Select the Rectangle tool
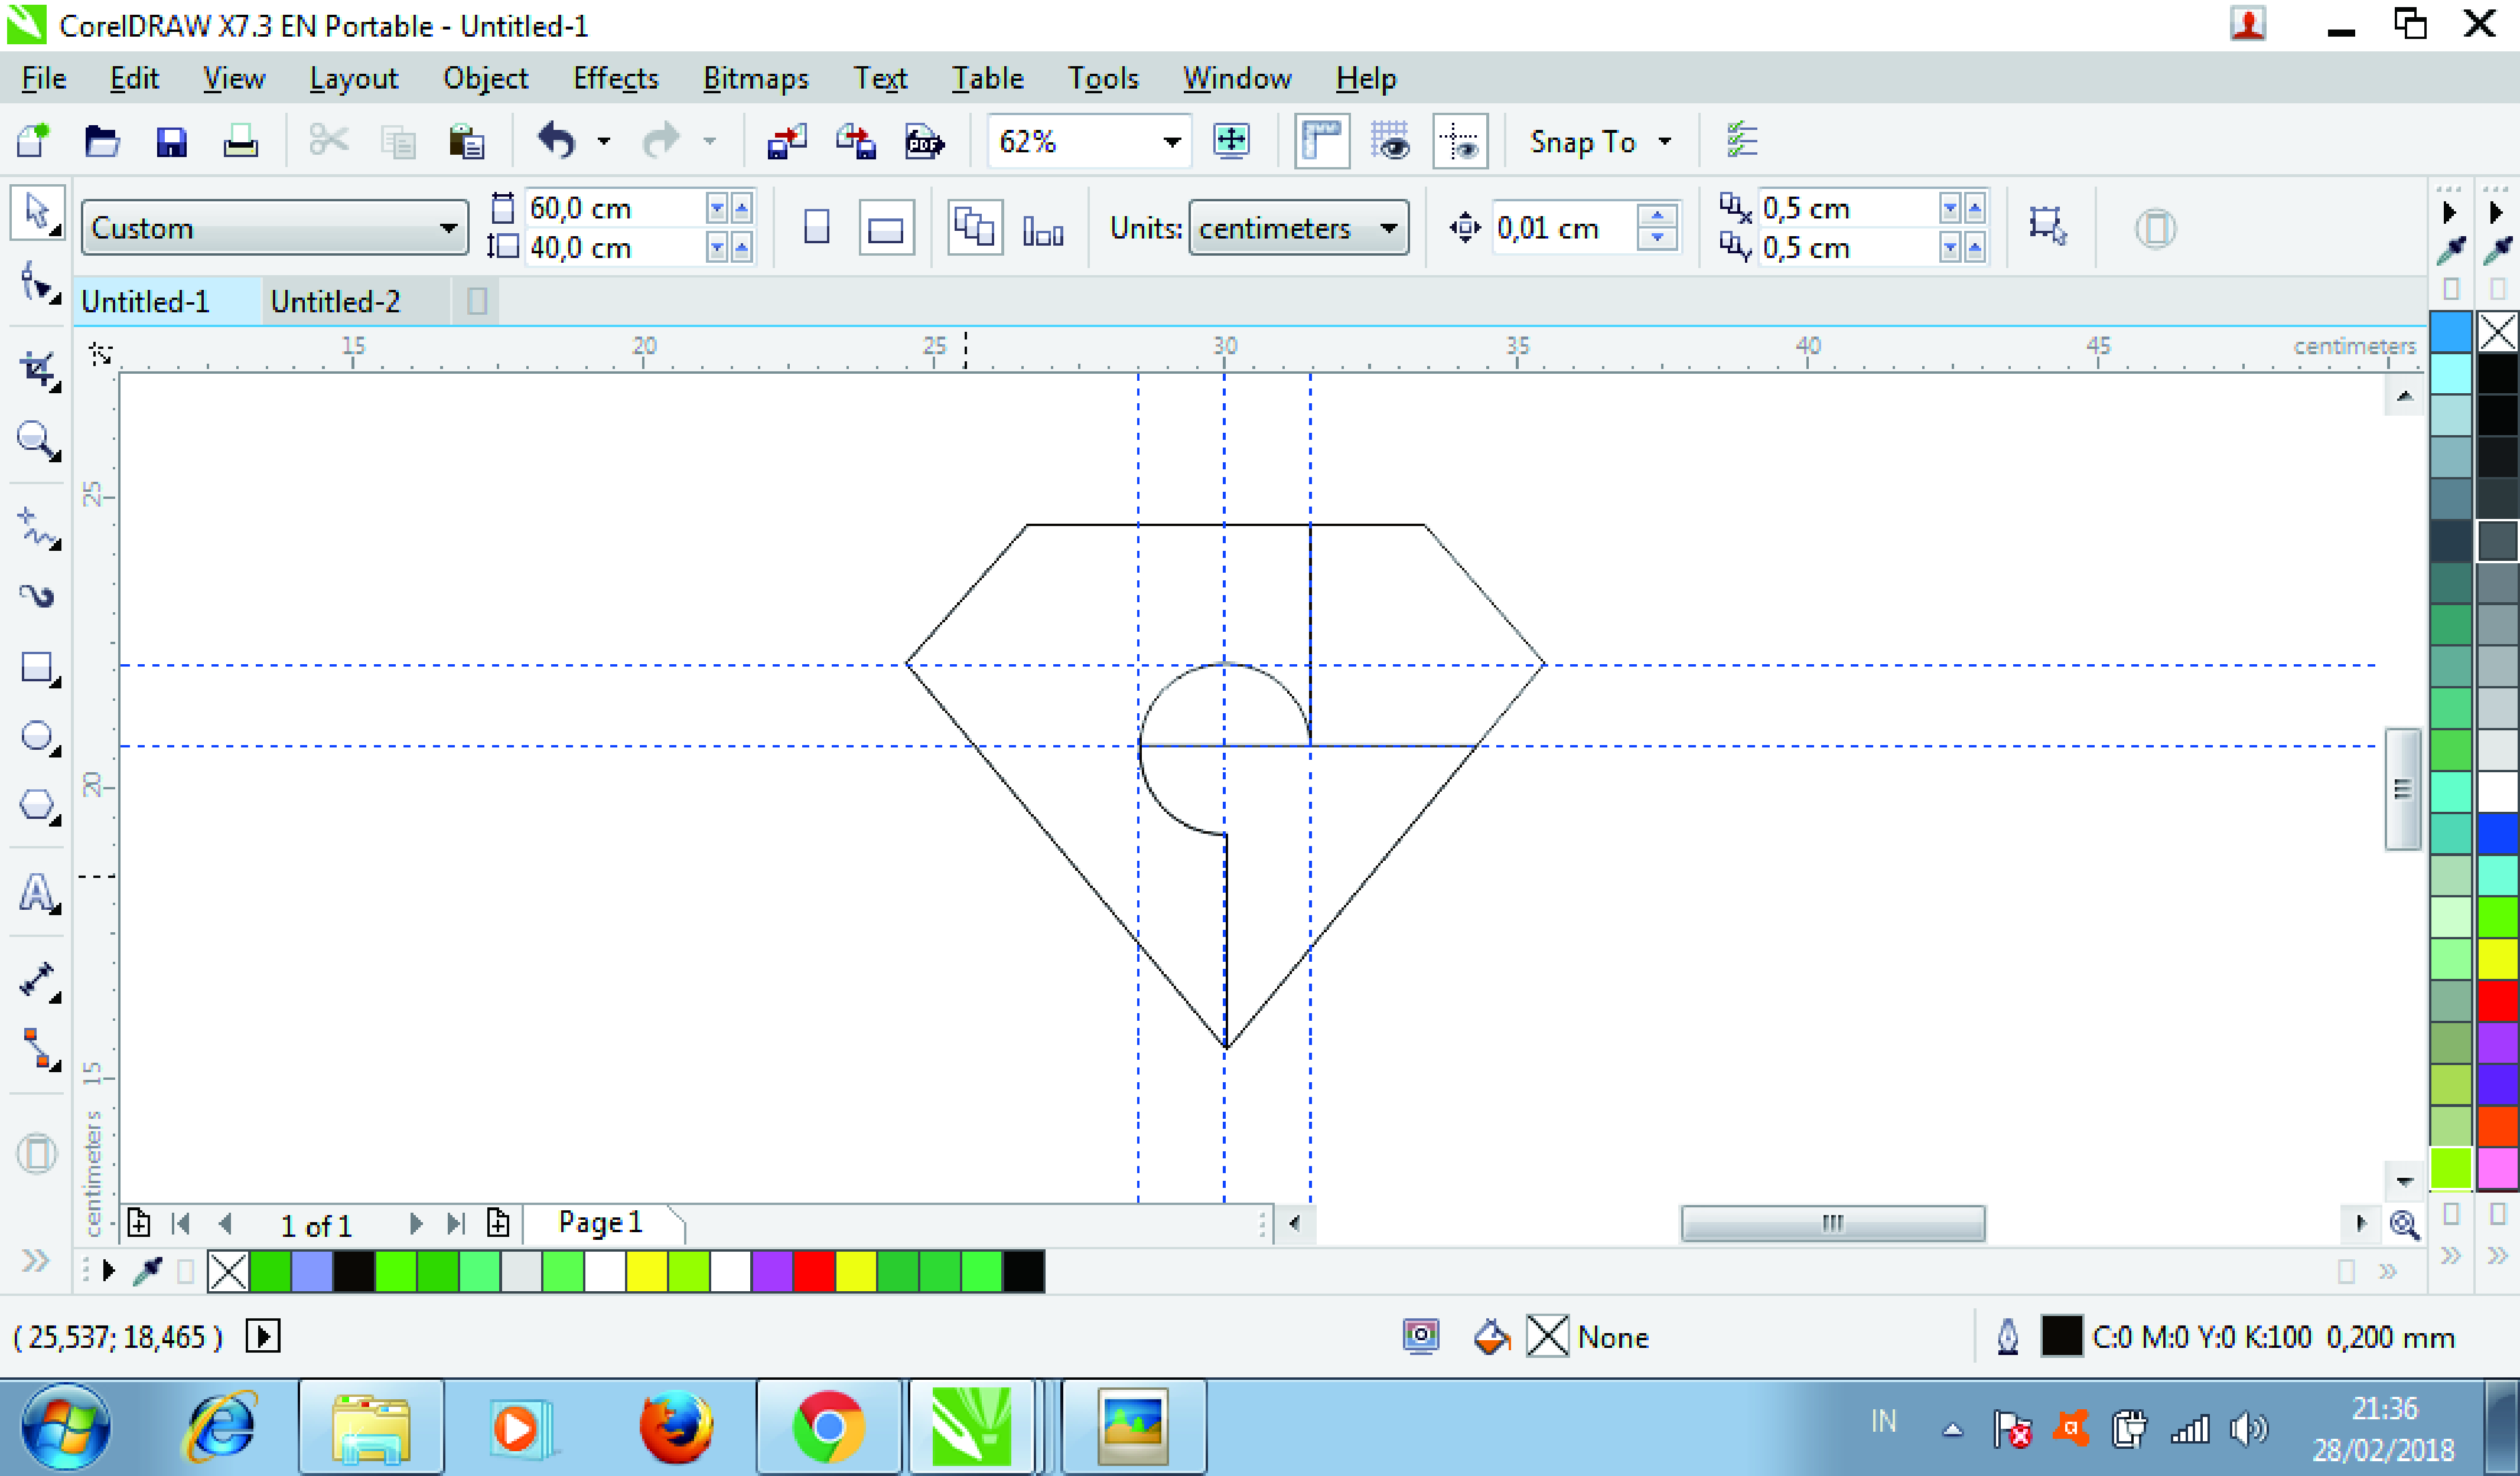The height and width of the screenshot is (1476, 2520). (36, 668)
